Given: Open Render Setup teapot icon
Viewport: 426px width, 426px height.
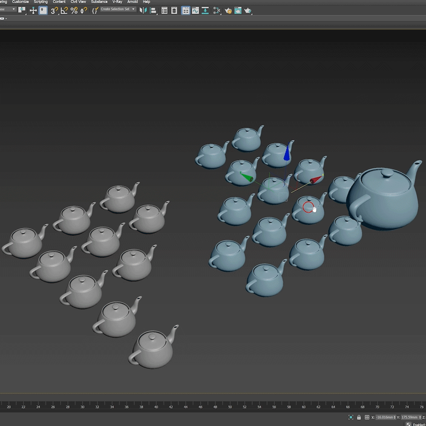Looking at the screenshot, I should click(x=228, y=10).
